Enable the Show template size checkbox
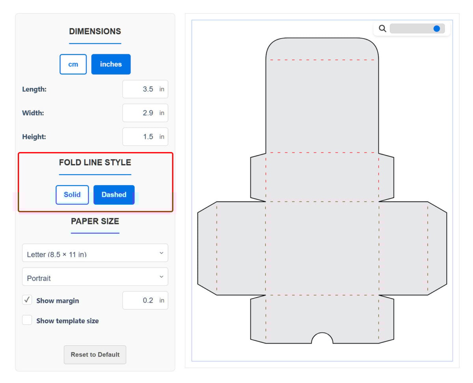This screenshot has height=383, width=473. point(27,320)
